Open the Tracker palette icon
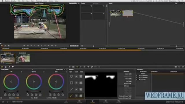 [x=81, y=67]
